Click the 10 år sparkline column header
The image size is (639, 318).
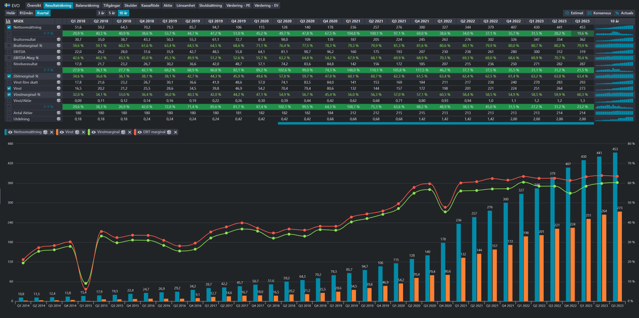click(x=614, y=21)
